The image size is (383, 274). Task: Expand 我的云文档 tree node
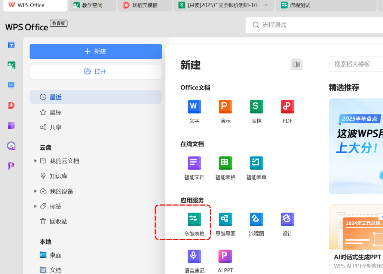pyautogui.click(x=35, y=161)
